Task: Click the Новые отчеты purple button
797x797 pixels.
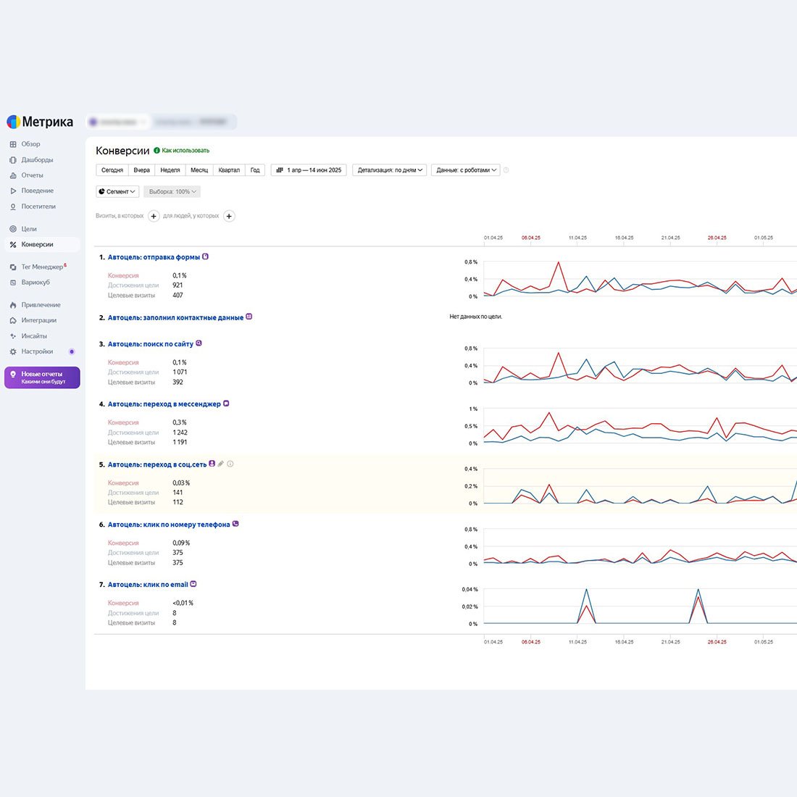Action: pos(42,377)
